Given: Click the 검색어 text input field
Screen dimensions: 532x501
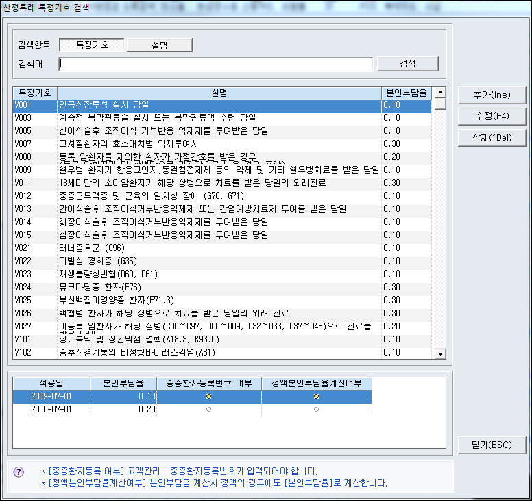Looking at the screenshot, I should (x=216, y=64).
